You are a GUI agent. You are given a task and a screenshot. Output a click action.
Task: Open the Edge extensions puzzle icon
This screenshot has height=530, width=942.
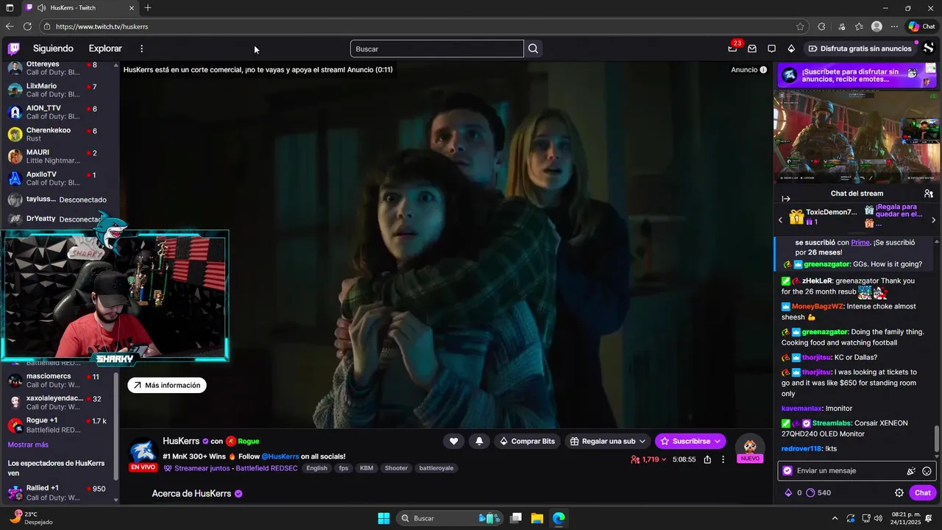(x=821, y=26)
